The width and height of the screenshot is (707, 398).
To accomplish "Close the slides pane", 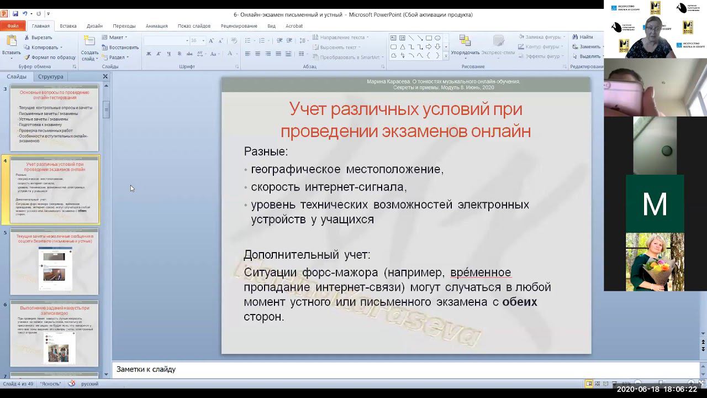I will coord(105,76).
